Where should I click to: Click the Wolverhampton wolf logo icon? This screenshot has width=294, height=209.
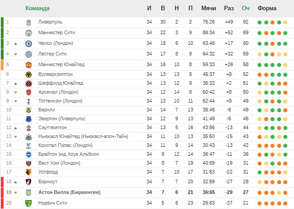(x=28, y=75)
